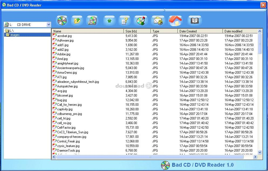The image size is (268, 171).
Task: Select file company-of-heroes.jpg
Action: [x=72, y=137]
